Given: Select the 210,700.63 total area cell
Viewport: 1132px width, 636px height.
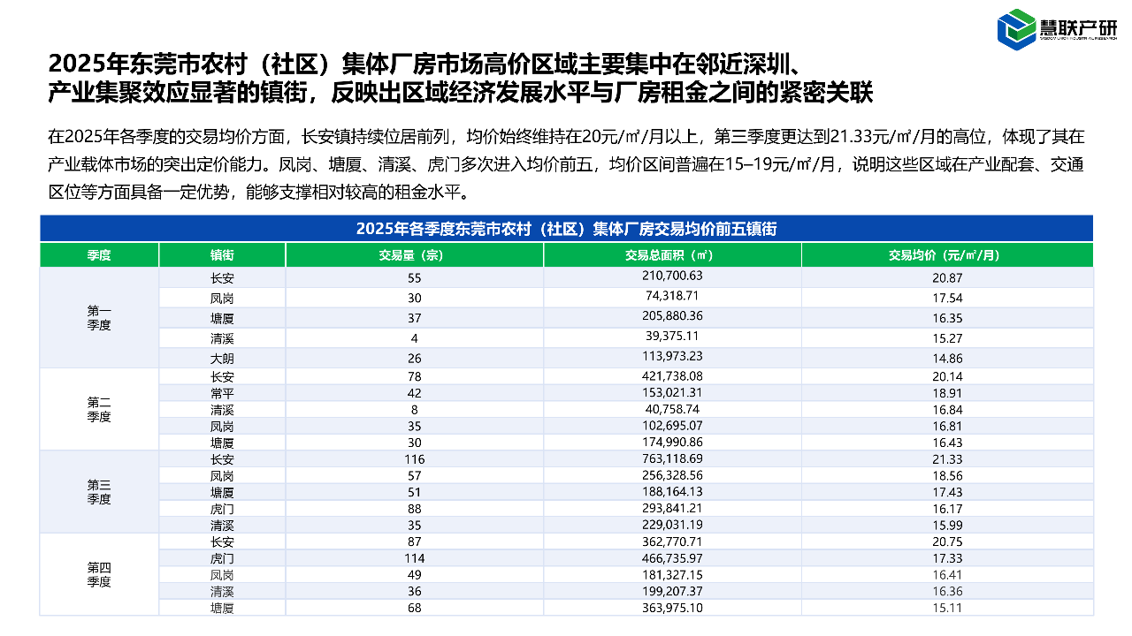Looking at the screenshot, I should tap(672, 276).
